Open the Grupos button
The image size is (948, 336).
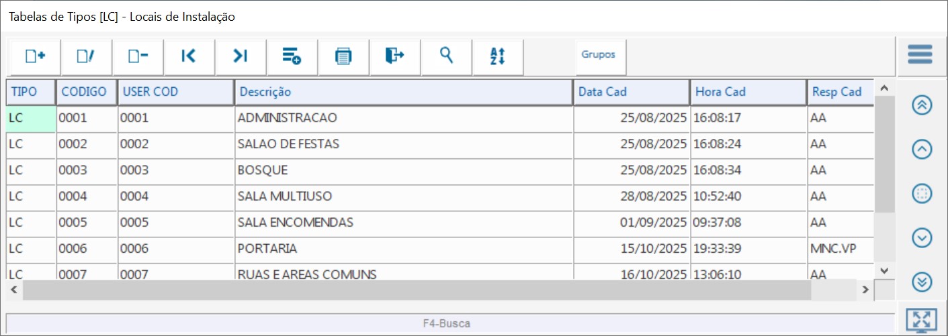coord(598,55)
